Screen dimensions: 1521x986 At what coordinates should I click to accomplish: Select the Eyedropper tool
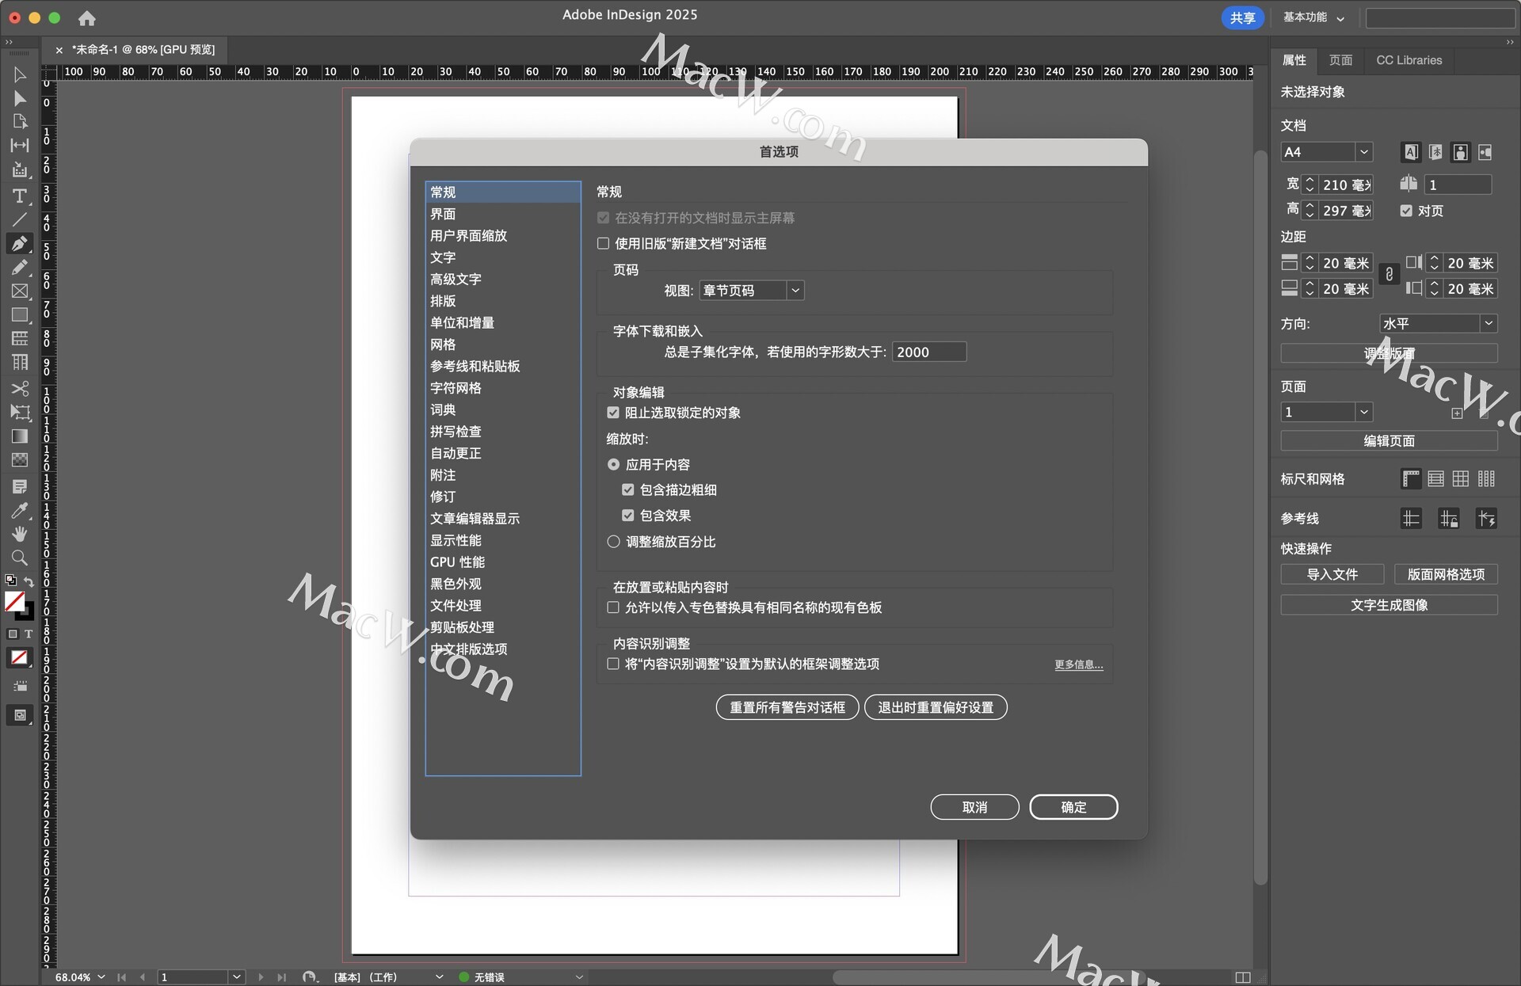tap(20, 510)
